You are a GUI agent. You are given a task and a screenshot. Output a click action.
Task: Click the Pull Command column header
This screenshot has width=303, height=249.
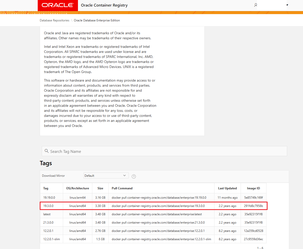122,188
